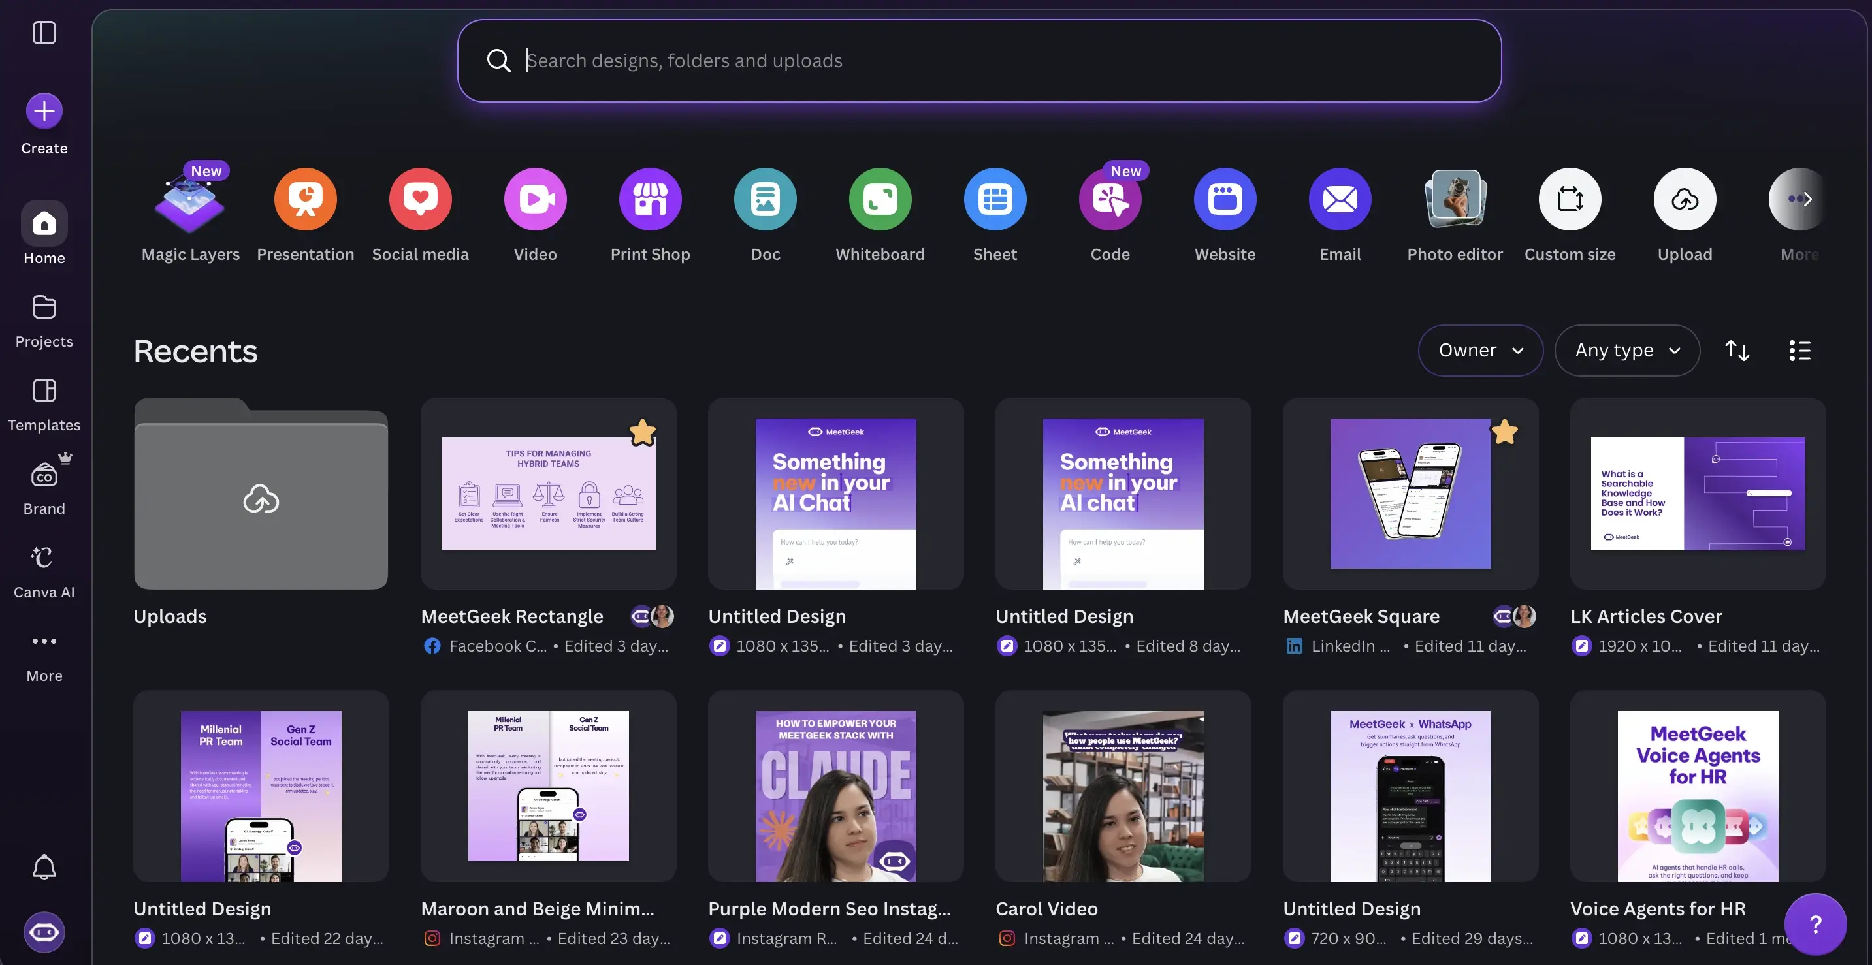Open the LK Articles Cover thumbnail
Image resolution: width=1872 pixels, height=965 pixels.
(x=1698, y=494)
